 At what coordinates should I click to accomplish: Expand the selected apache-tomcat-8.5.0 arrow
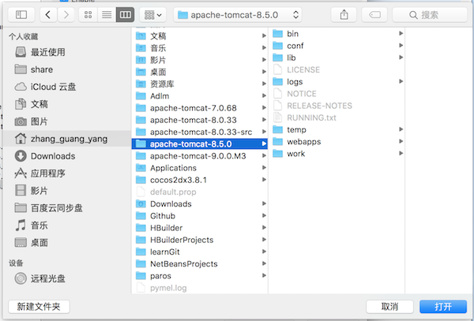tap(264, 144)
